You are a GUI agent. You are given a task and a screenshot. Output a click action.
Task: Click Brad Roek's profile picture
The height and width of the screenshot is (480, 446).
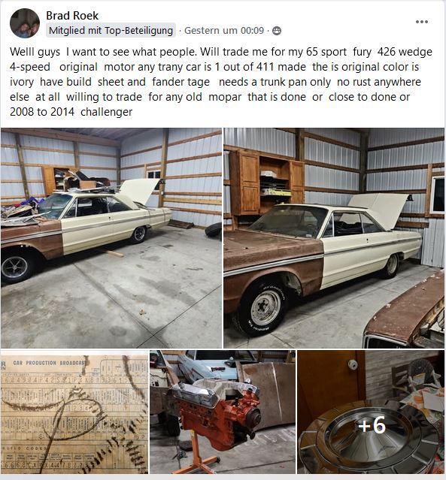[x=25, y=23]
